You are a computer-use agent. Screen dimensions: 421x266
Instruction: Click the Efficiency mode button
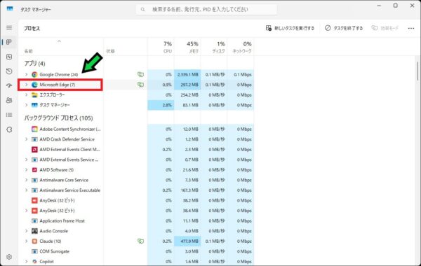385,28
